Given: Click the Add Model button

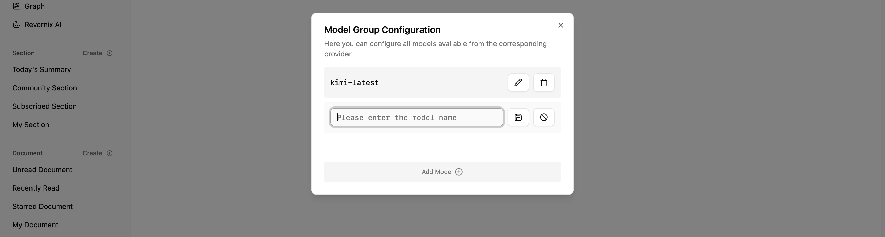Looking at the screenshot, I should point(442,172).
